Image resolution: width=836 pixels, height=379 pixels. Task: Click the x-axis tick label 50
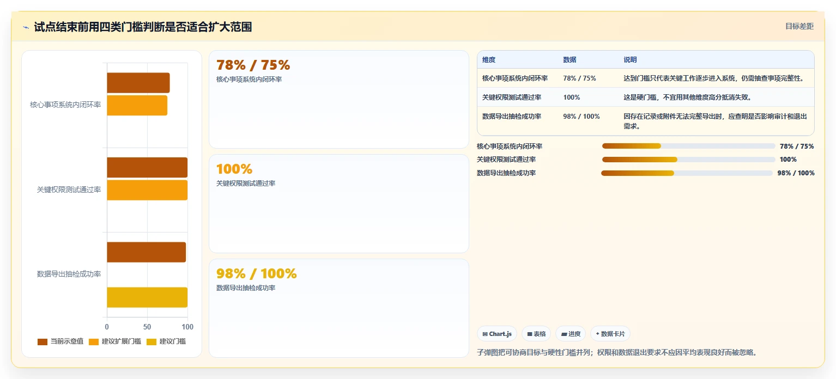tap(147, 327)
